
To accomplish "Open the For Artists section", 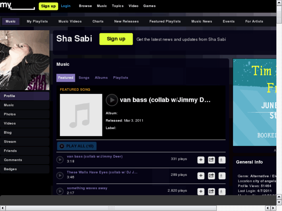I will 254,21.
